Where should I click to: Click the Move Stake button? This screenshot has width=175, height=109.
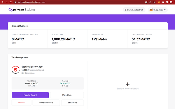point(67,95)
